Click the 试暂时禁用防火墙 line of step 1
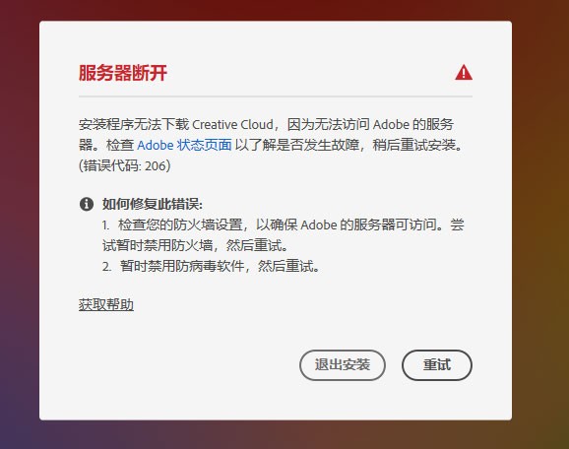The image size is (569, 449). click(158, 246)
